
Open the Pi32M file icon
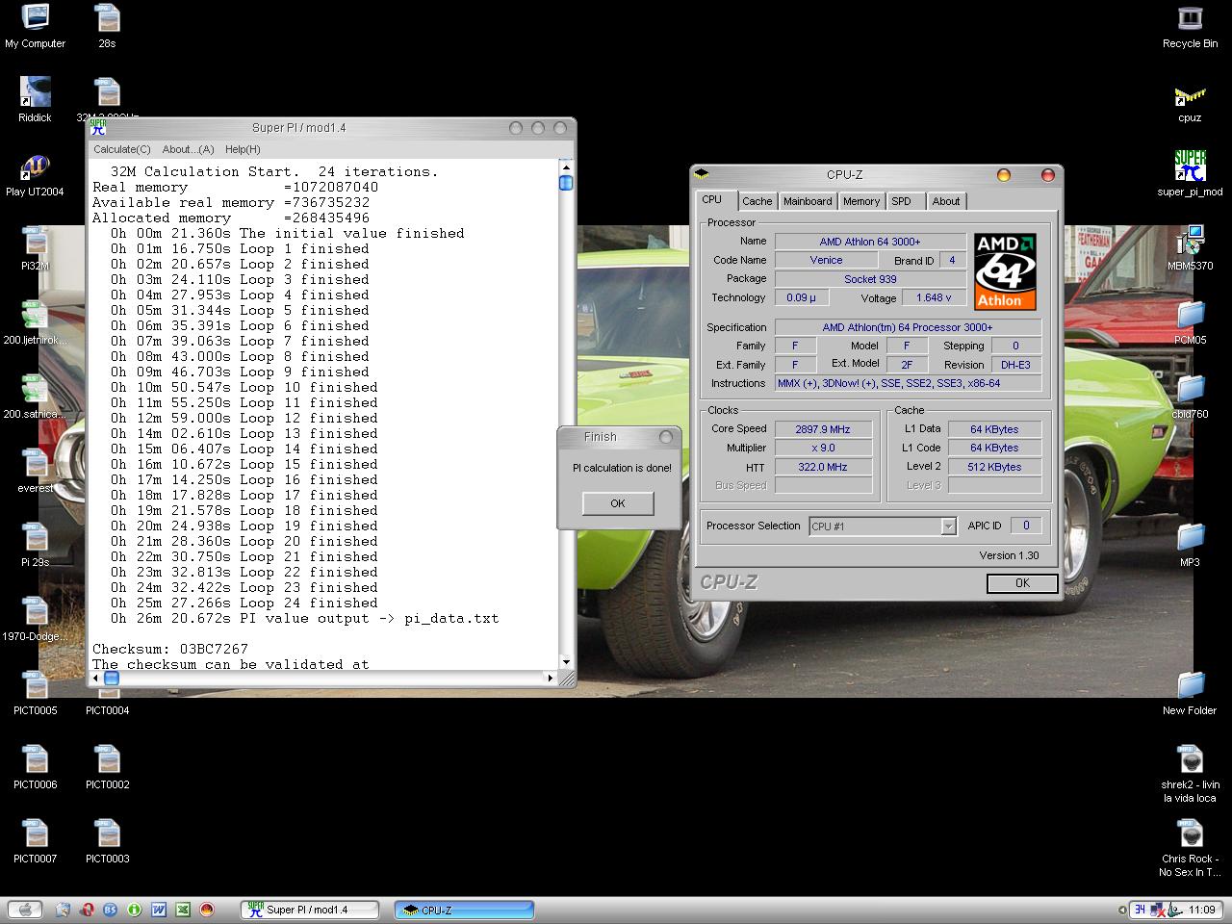pos(35,248)
